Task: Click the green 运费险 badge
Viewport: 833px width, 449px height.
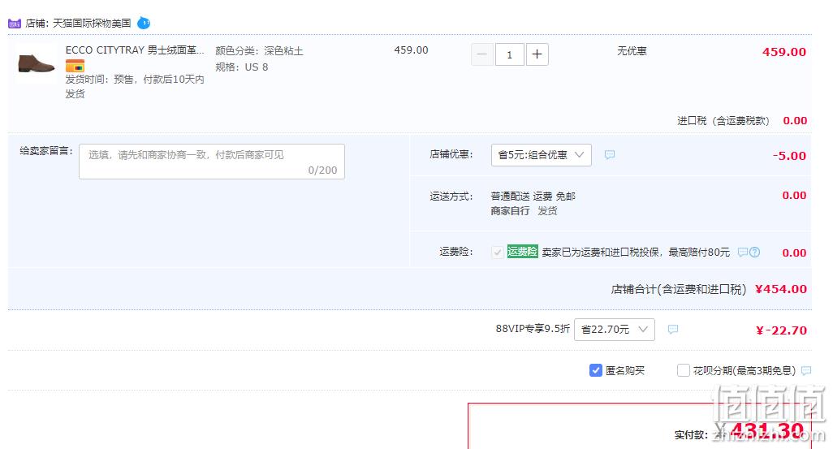Action: (x=522, y=252)
